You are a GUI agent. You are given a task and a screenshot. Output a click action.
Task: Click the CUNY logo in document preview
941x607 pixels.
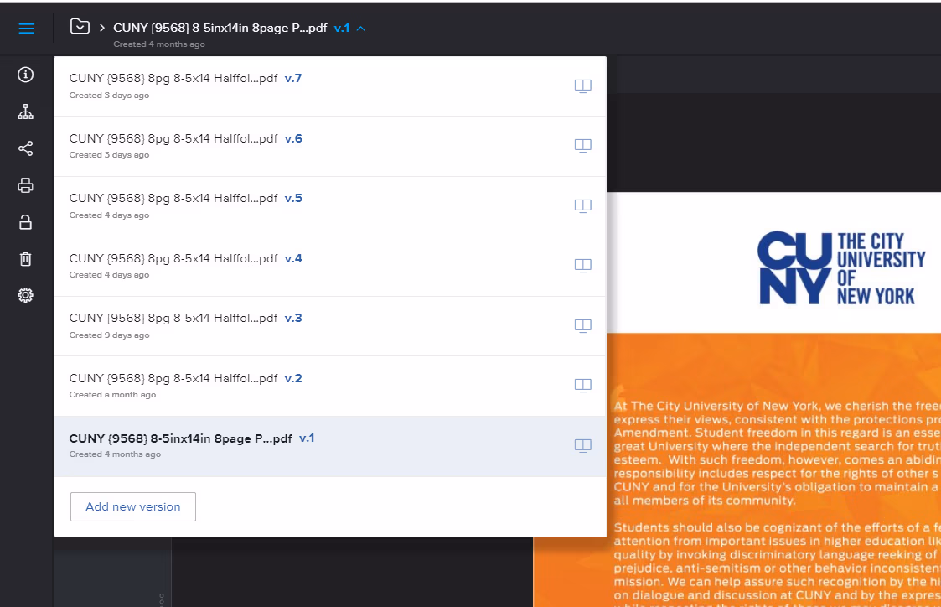click(x=840, y=268)
